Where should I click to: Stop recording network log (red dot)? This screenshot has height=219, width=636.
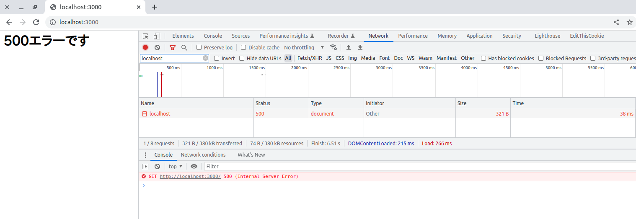pos(145,48)
